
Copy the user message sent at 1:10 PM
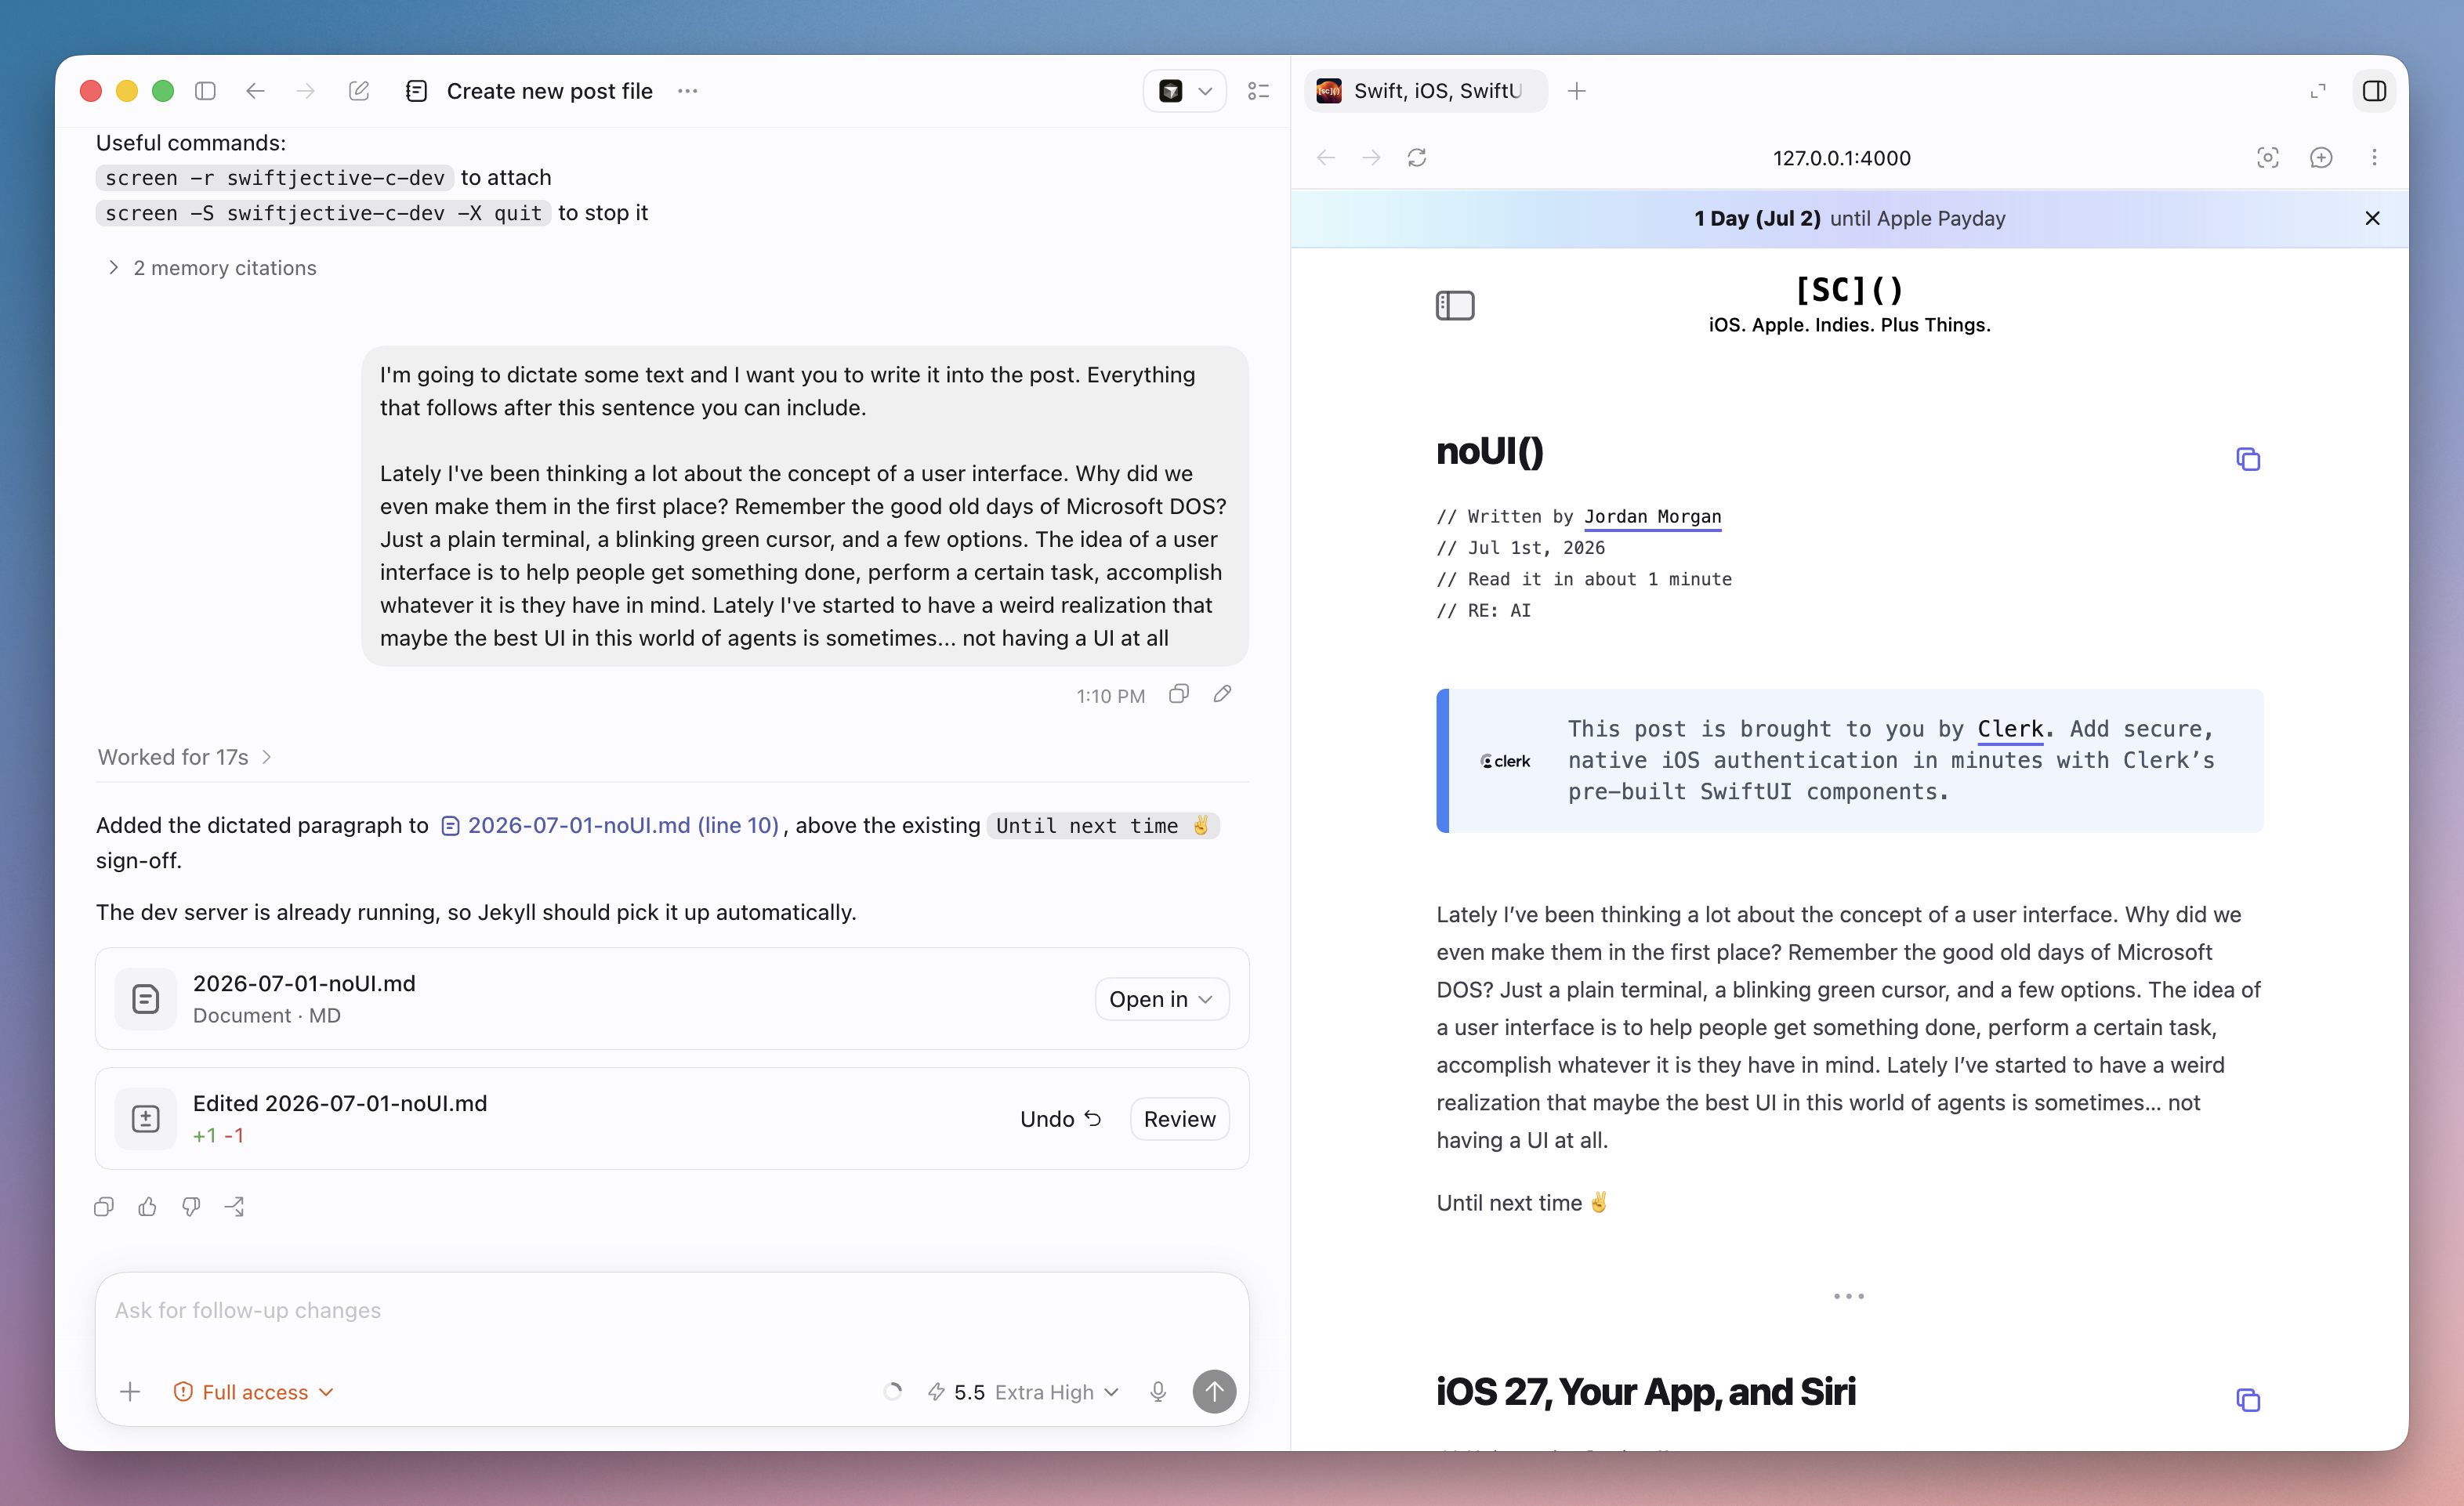(x=1179, y=694)
